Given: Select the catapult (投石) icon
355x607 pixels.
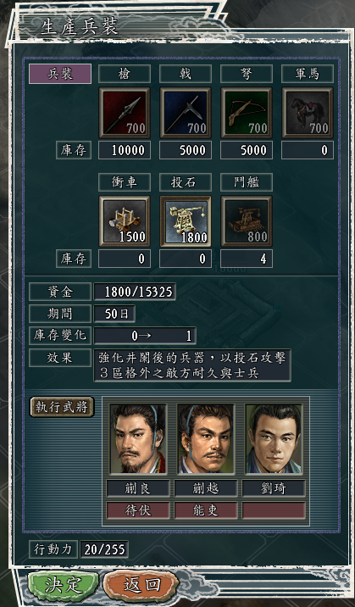Looking at the screenshot, I should [x=186, y=221].
